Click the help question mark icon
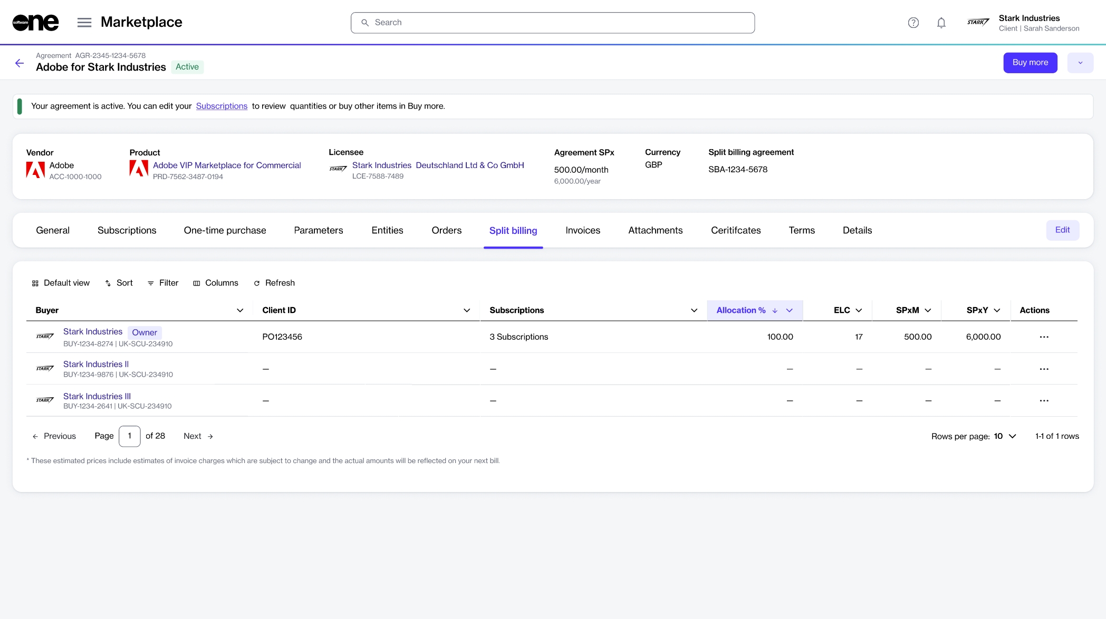This screenshot has height=619, width=1106. tap(913, 23)
